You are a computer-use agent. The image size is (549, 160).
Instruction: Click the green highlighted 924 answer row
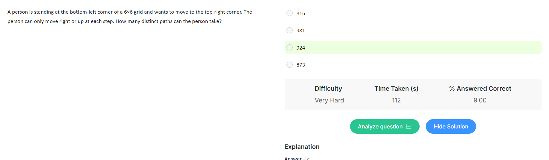click(413, 48)
